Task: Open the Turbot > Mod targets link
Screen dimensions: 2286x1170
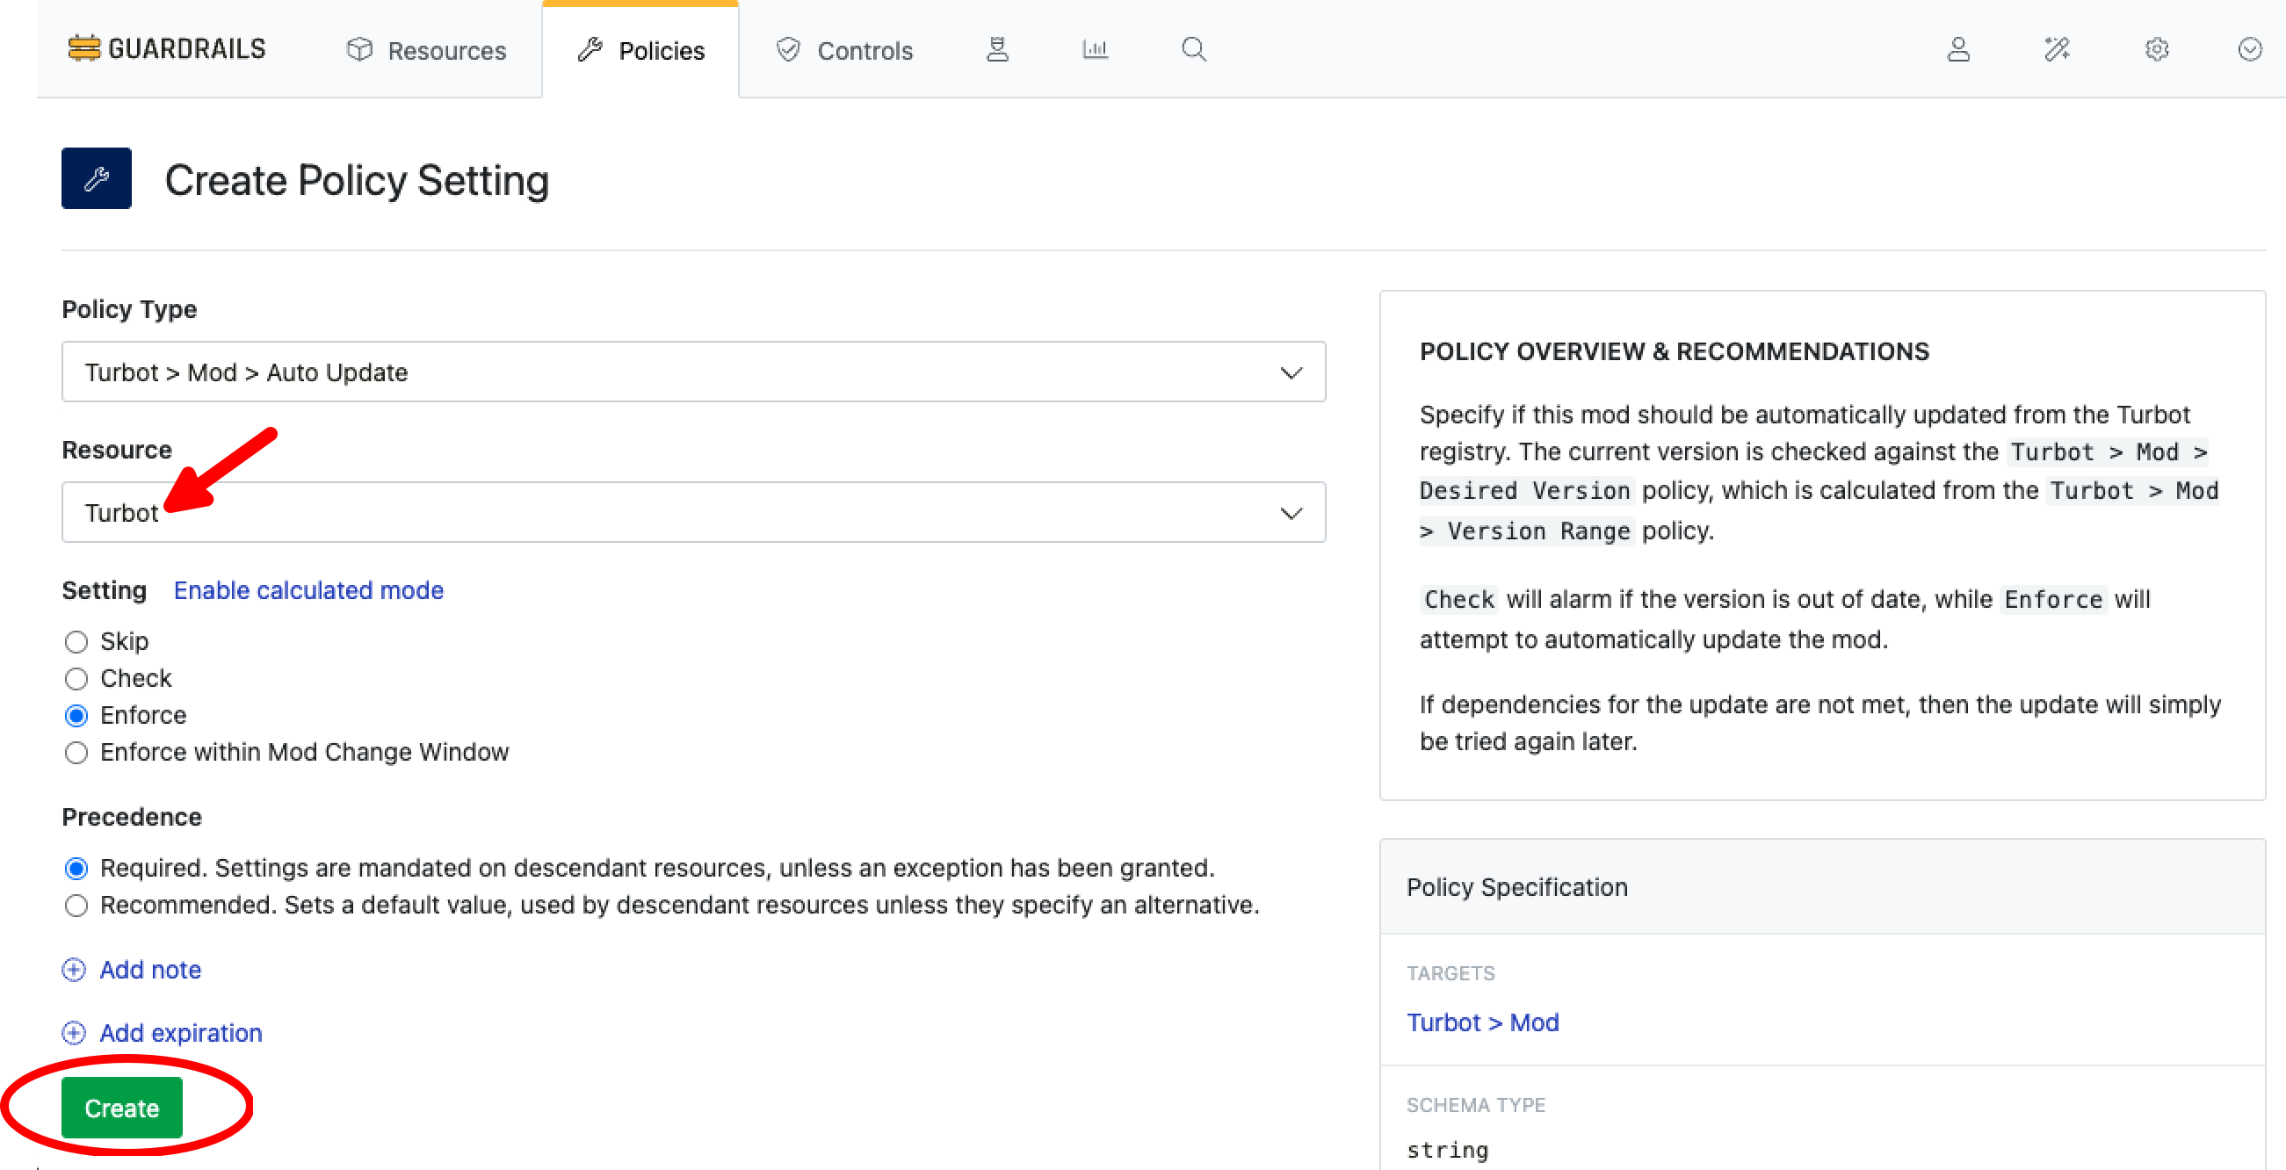Action: pyautogui.click(x=1483, y=1022)
